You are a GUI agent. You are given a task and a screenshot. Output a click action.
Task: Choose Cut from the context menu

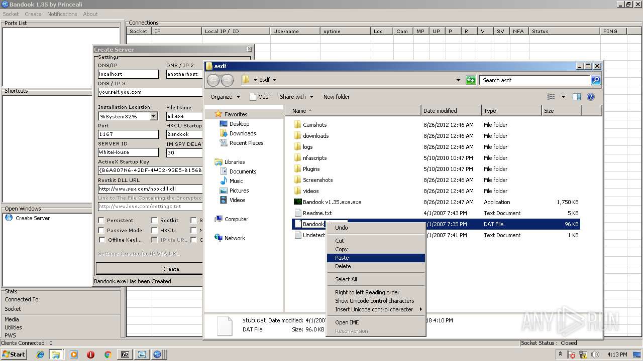[376, 241]
